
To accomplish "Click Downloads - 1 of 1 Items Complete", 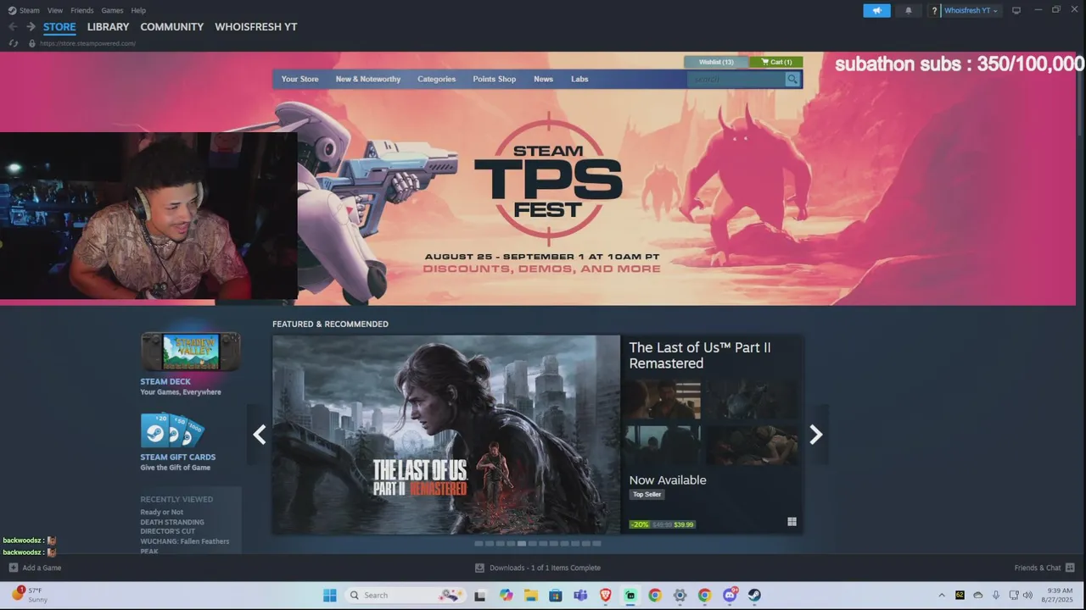I will [x=545, y=568].
